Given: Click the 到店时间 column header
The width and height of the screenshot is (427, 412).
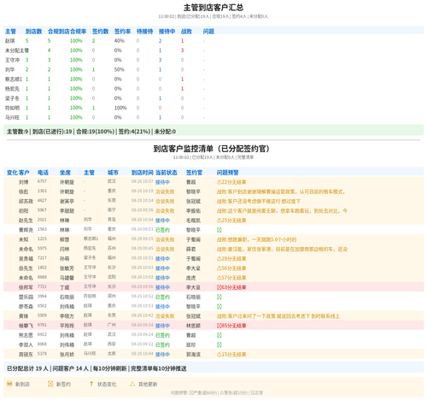Looking at the screenshot, I should coord(143,173).
